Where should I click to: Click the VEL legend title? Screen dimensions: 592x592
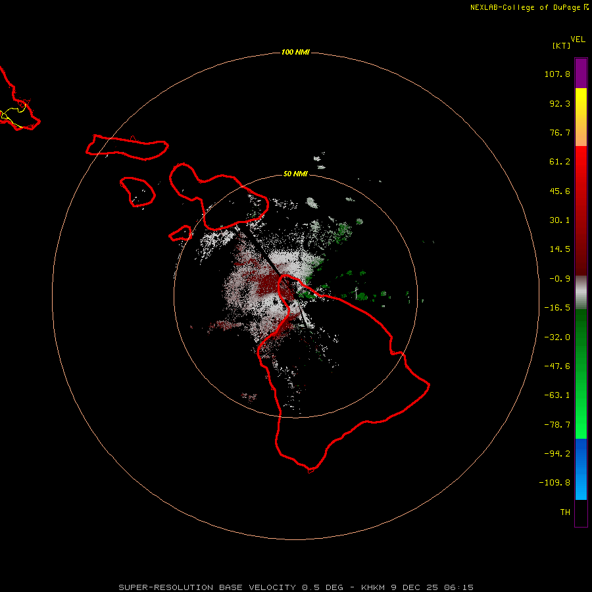(578, 39)
